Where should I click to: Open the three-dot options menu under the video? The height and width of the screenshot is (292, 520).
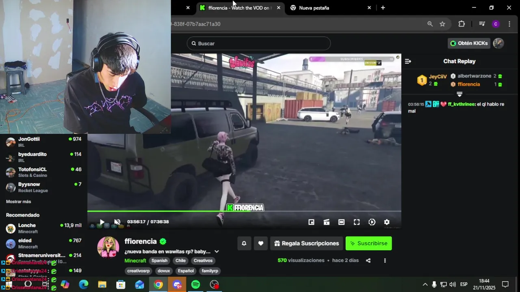[x=385, y=260]
